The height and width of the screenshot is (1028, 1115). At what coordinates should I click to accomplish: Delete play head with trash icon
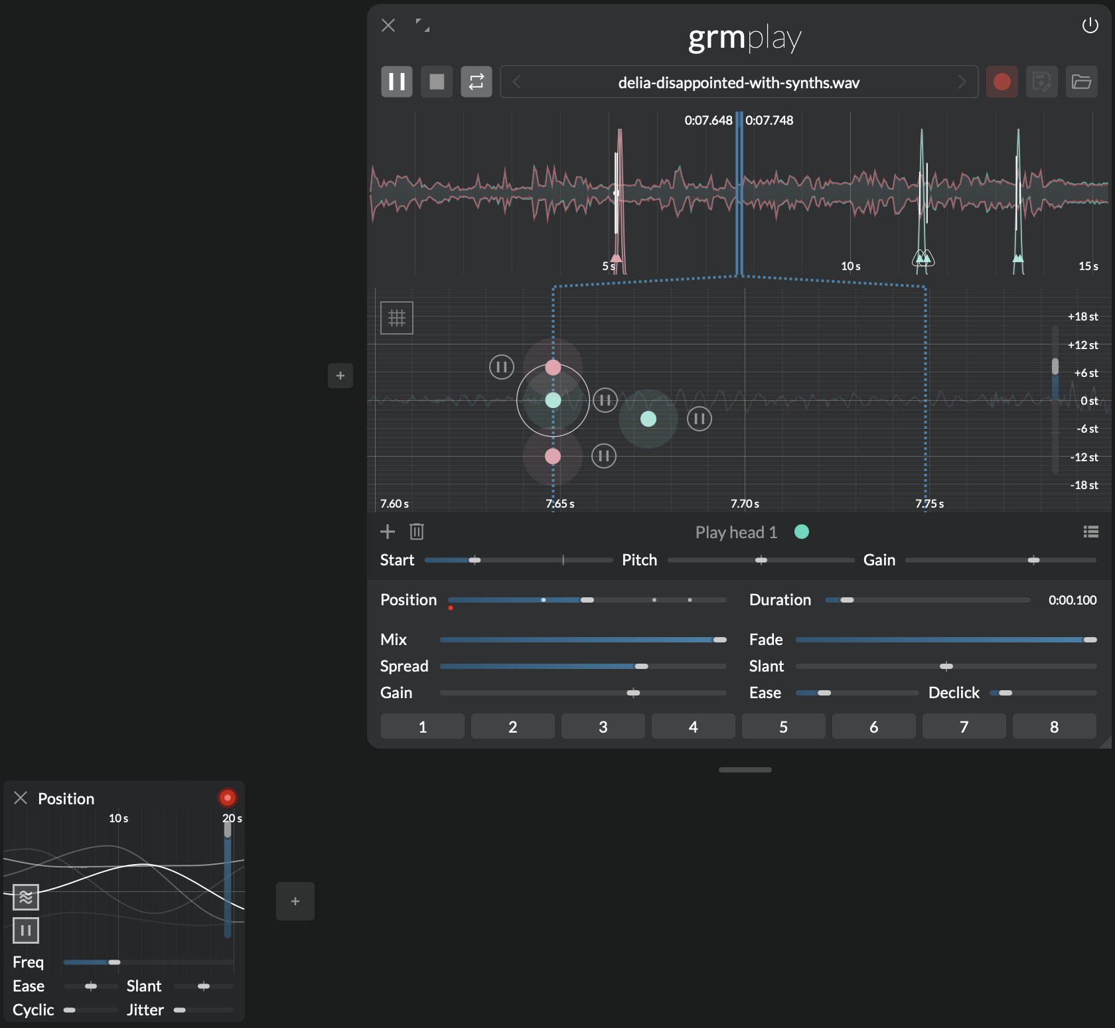click(x=417, y=532)
